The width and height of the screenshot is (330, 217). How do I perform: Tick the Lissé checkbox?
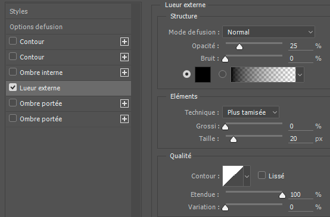coord(261,175)
